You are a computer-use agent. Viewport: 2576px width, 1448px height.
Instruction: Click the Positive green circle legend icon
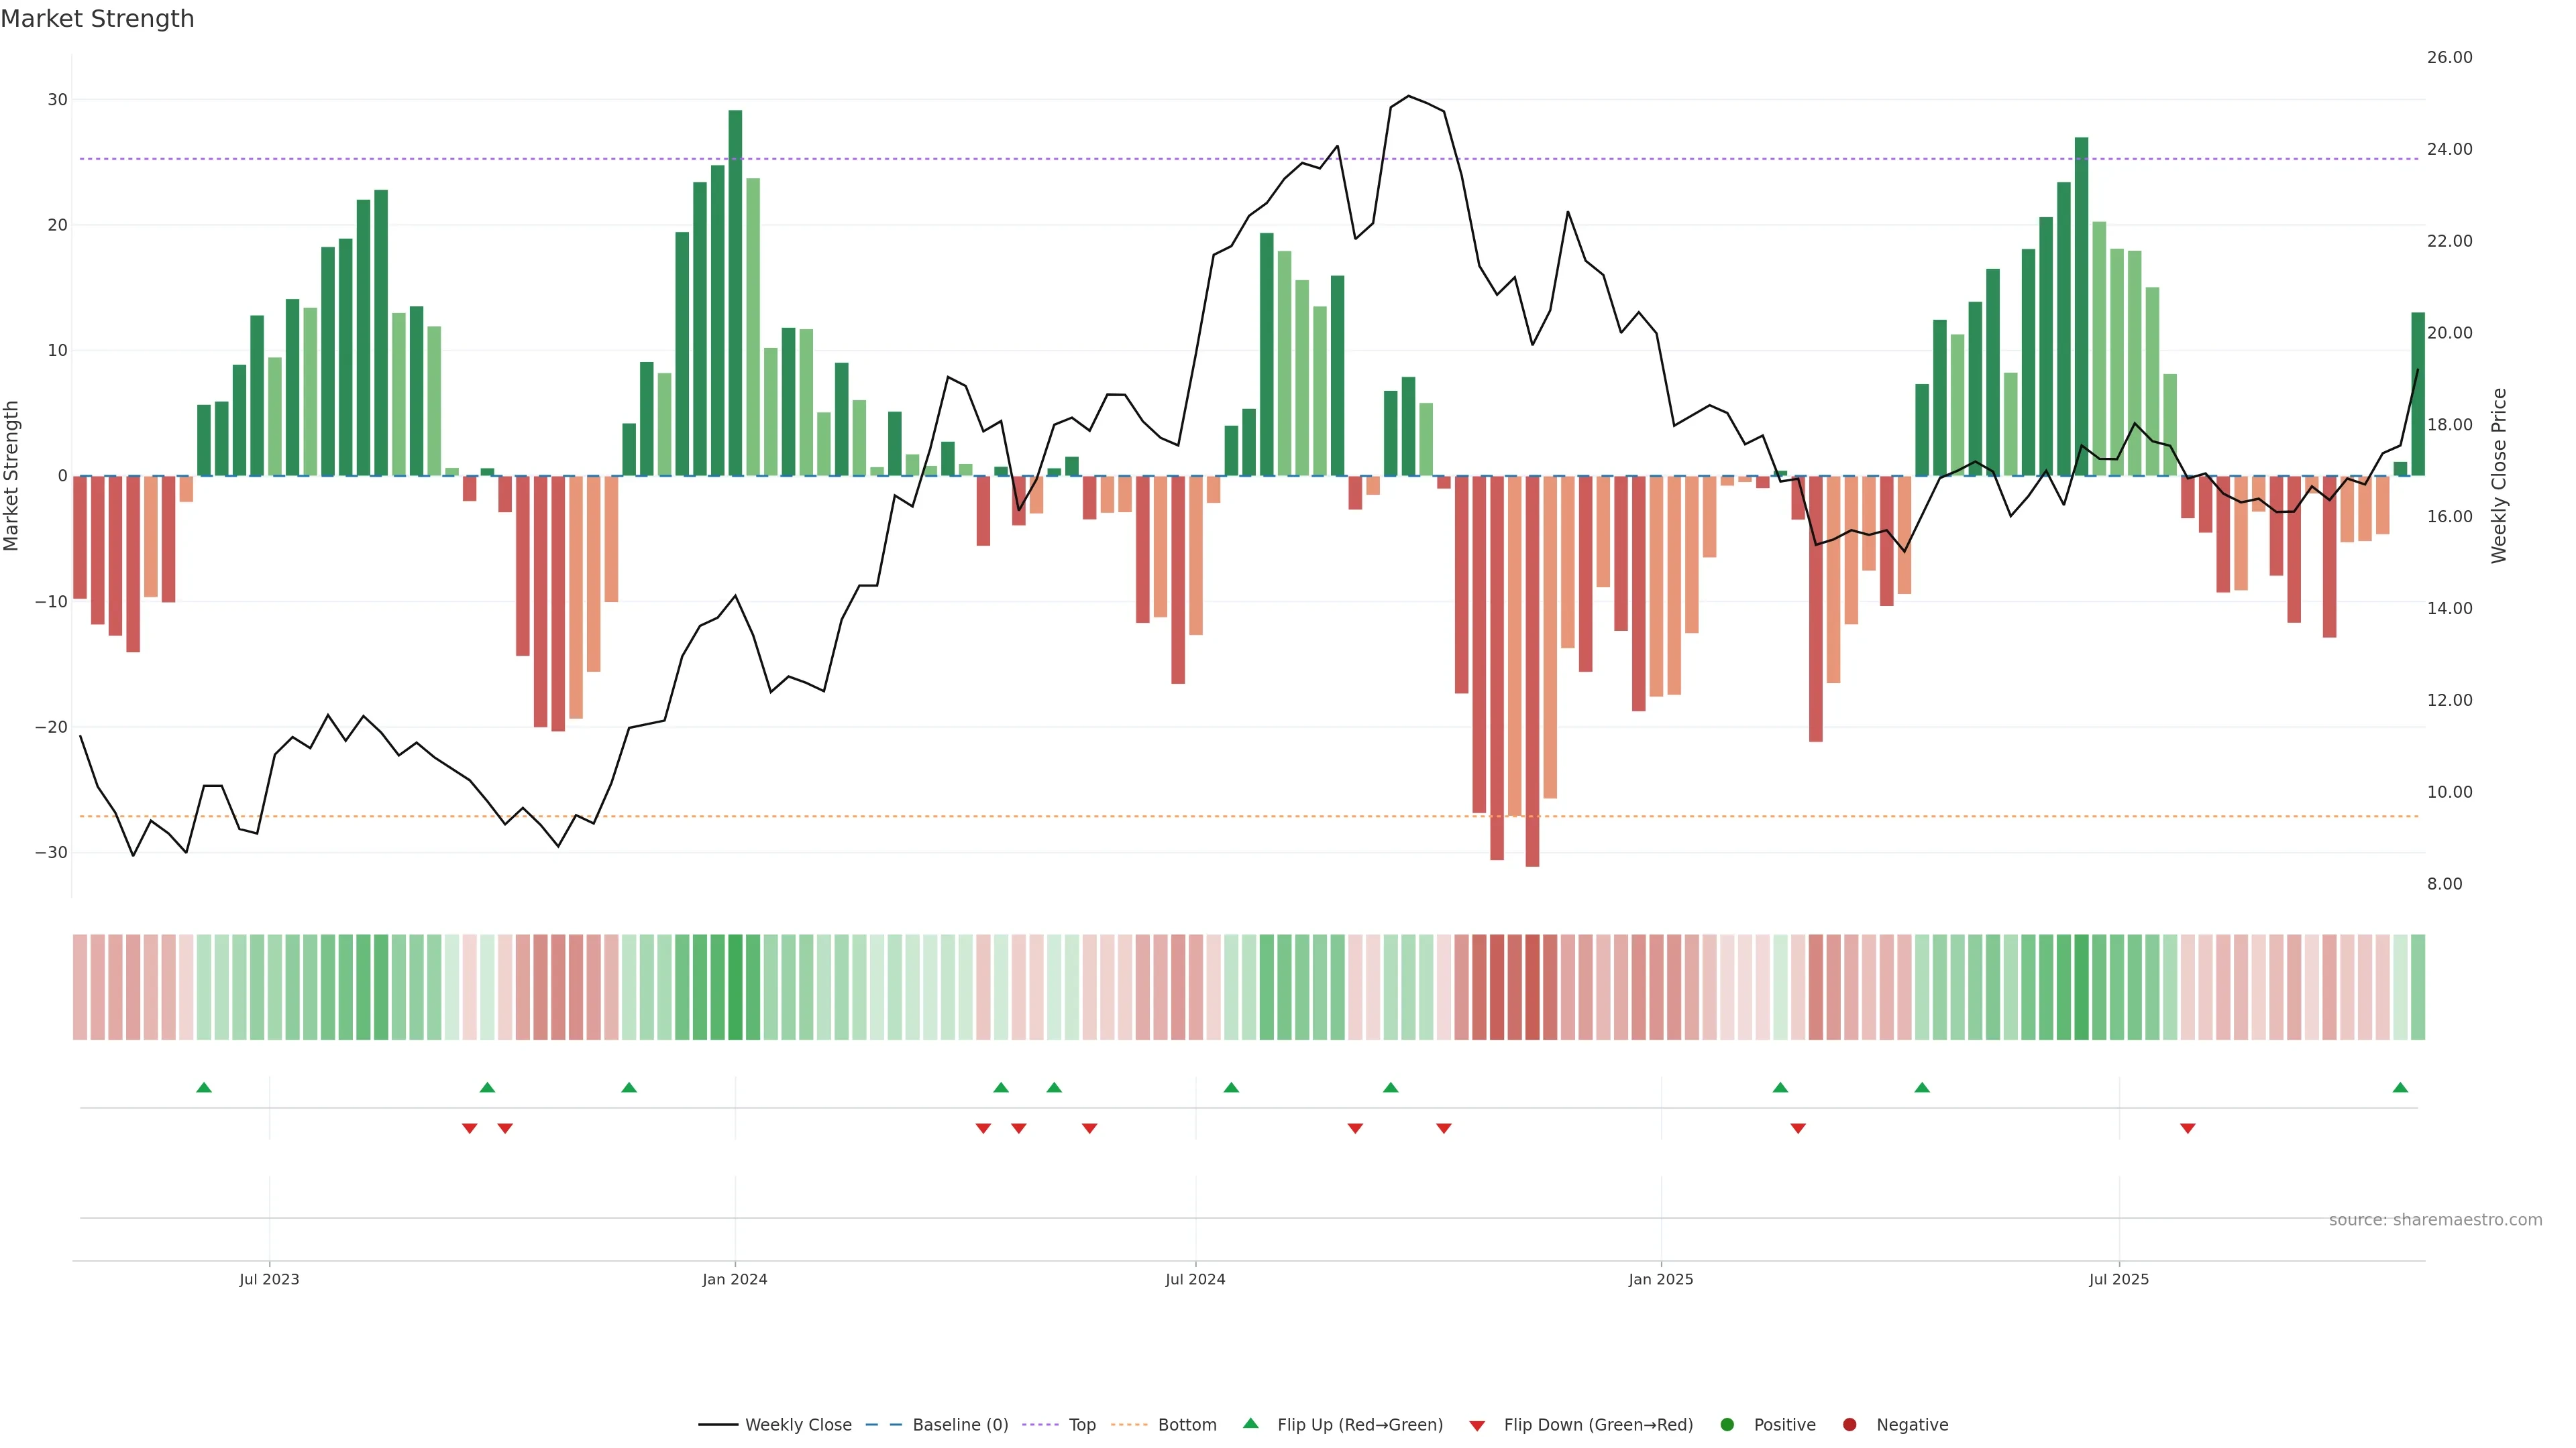click(x=1727, y=1425)
